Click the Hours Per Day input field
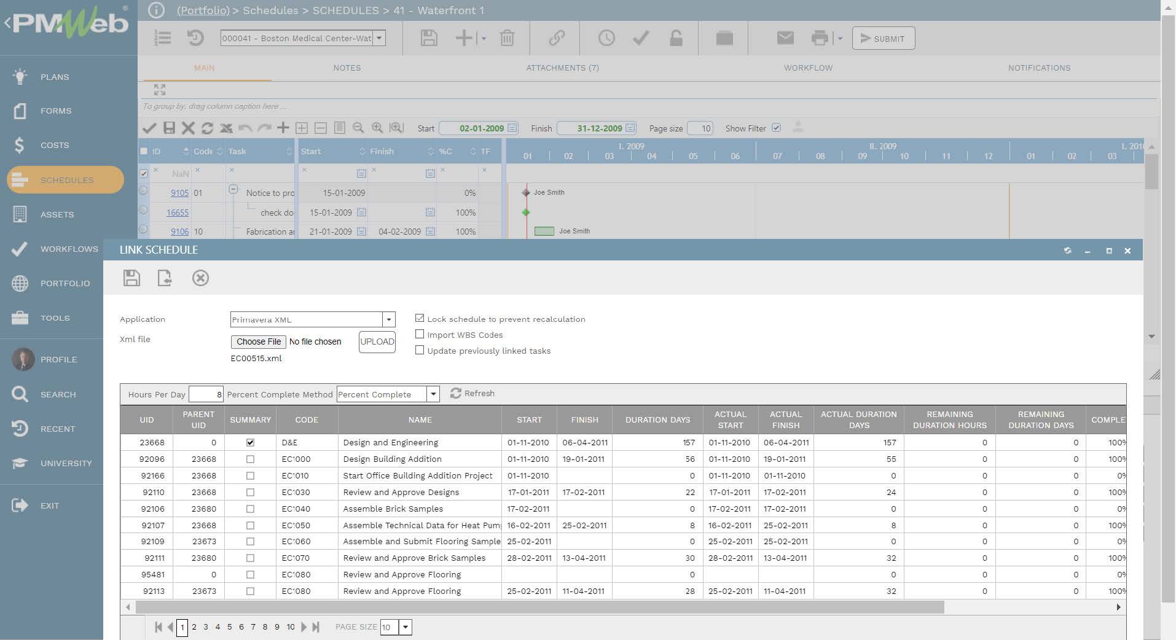Viewport: 1176px width, 640px height. (206, 394)
